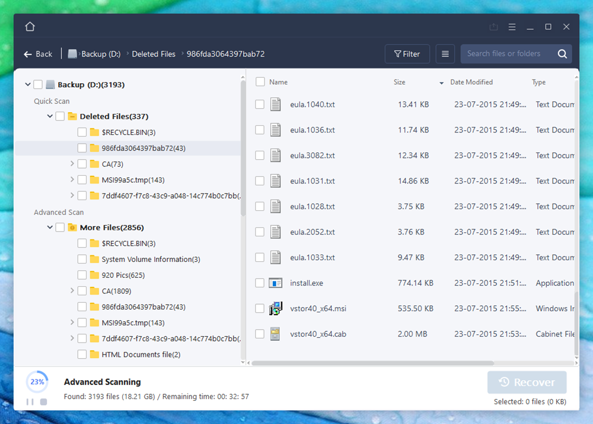Go Back using the Back button
593x424 pixels.
click(38, 54)
